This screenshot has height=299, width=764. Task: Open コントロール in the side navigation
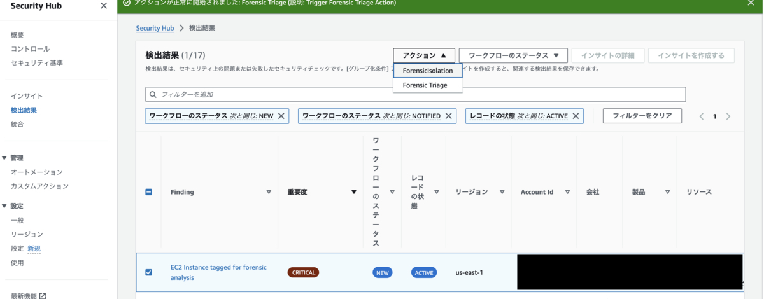(30, 49)
